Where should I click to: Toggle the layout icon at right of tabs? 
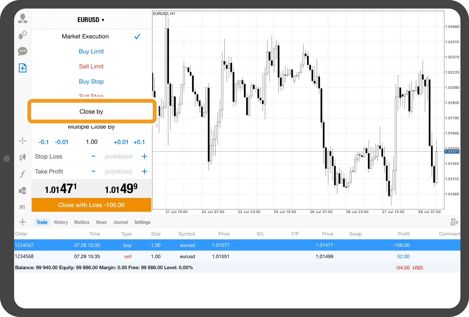454,222
